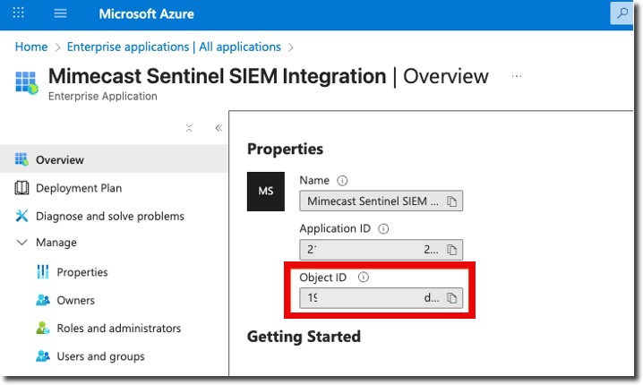Copy the application Name value
Viewport: 643px width, 385px height.
[x=452, y=201]
